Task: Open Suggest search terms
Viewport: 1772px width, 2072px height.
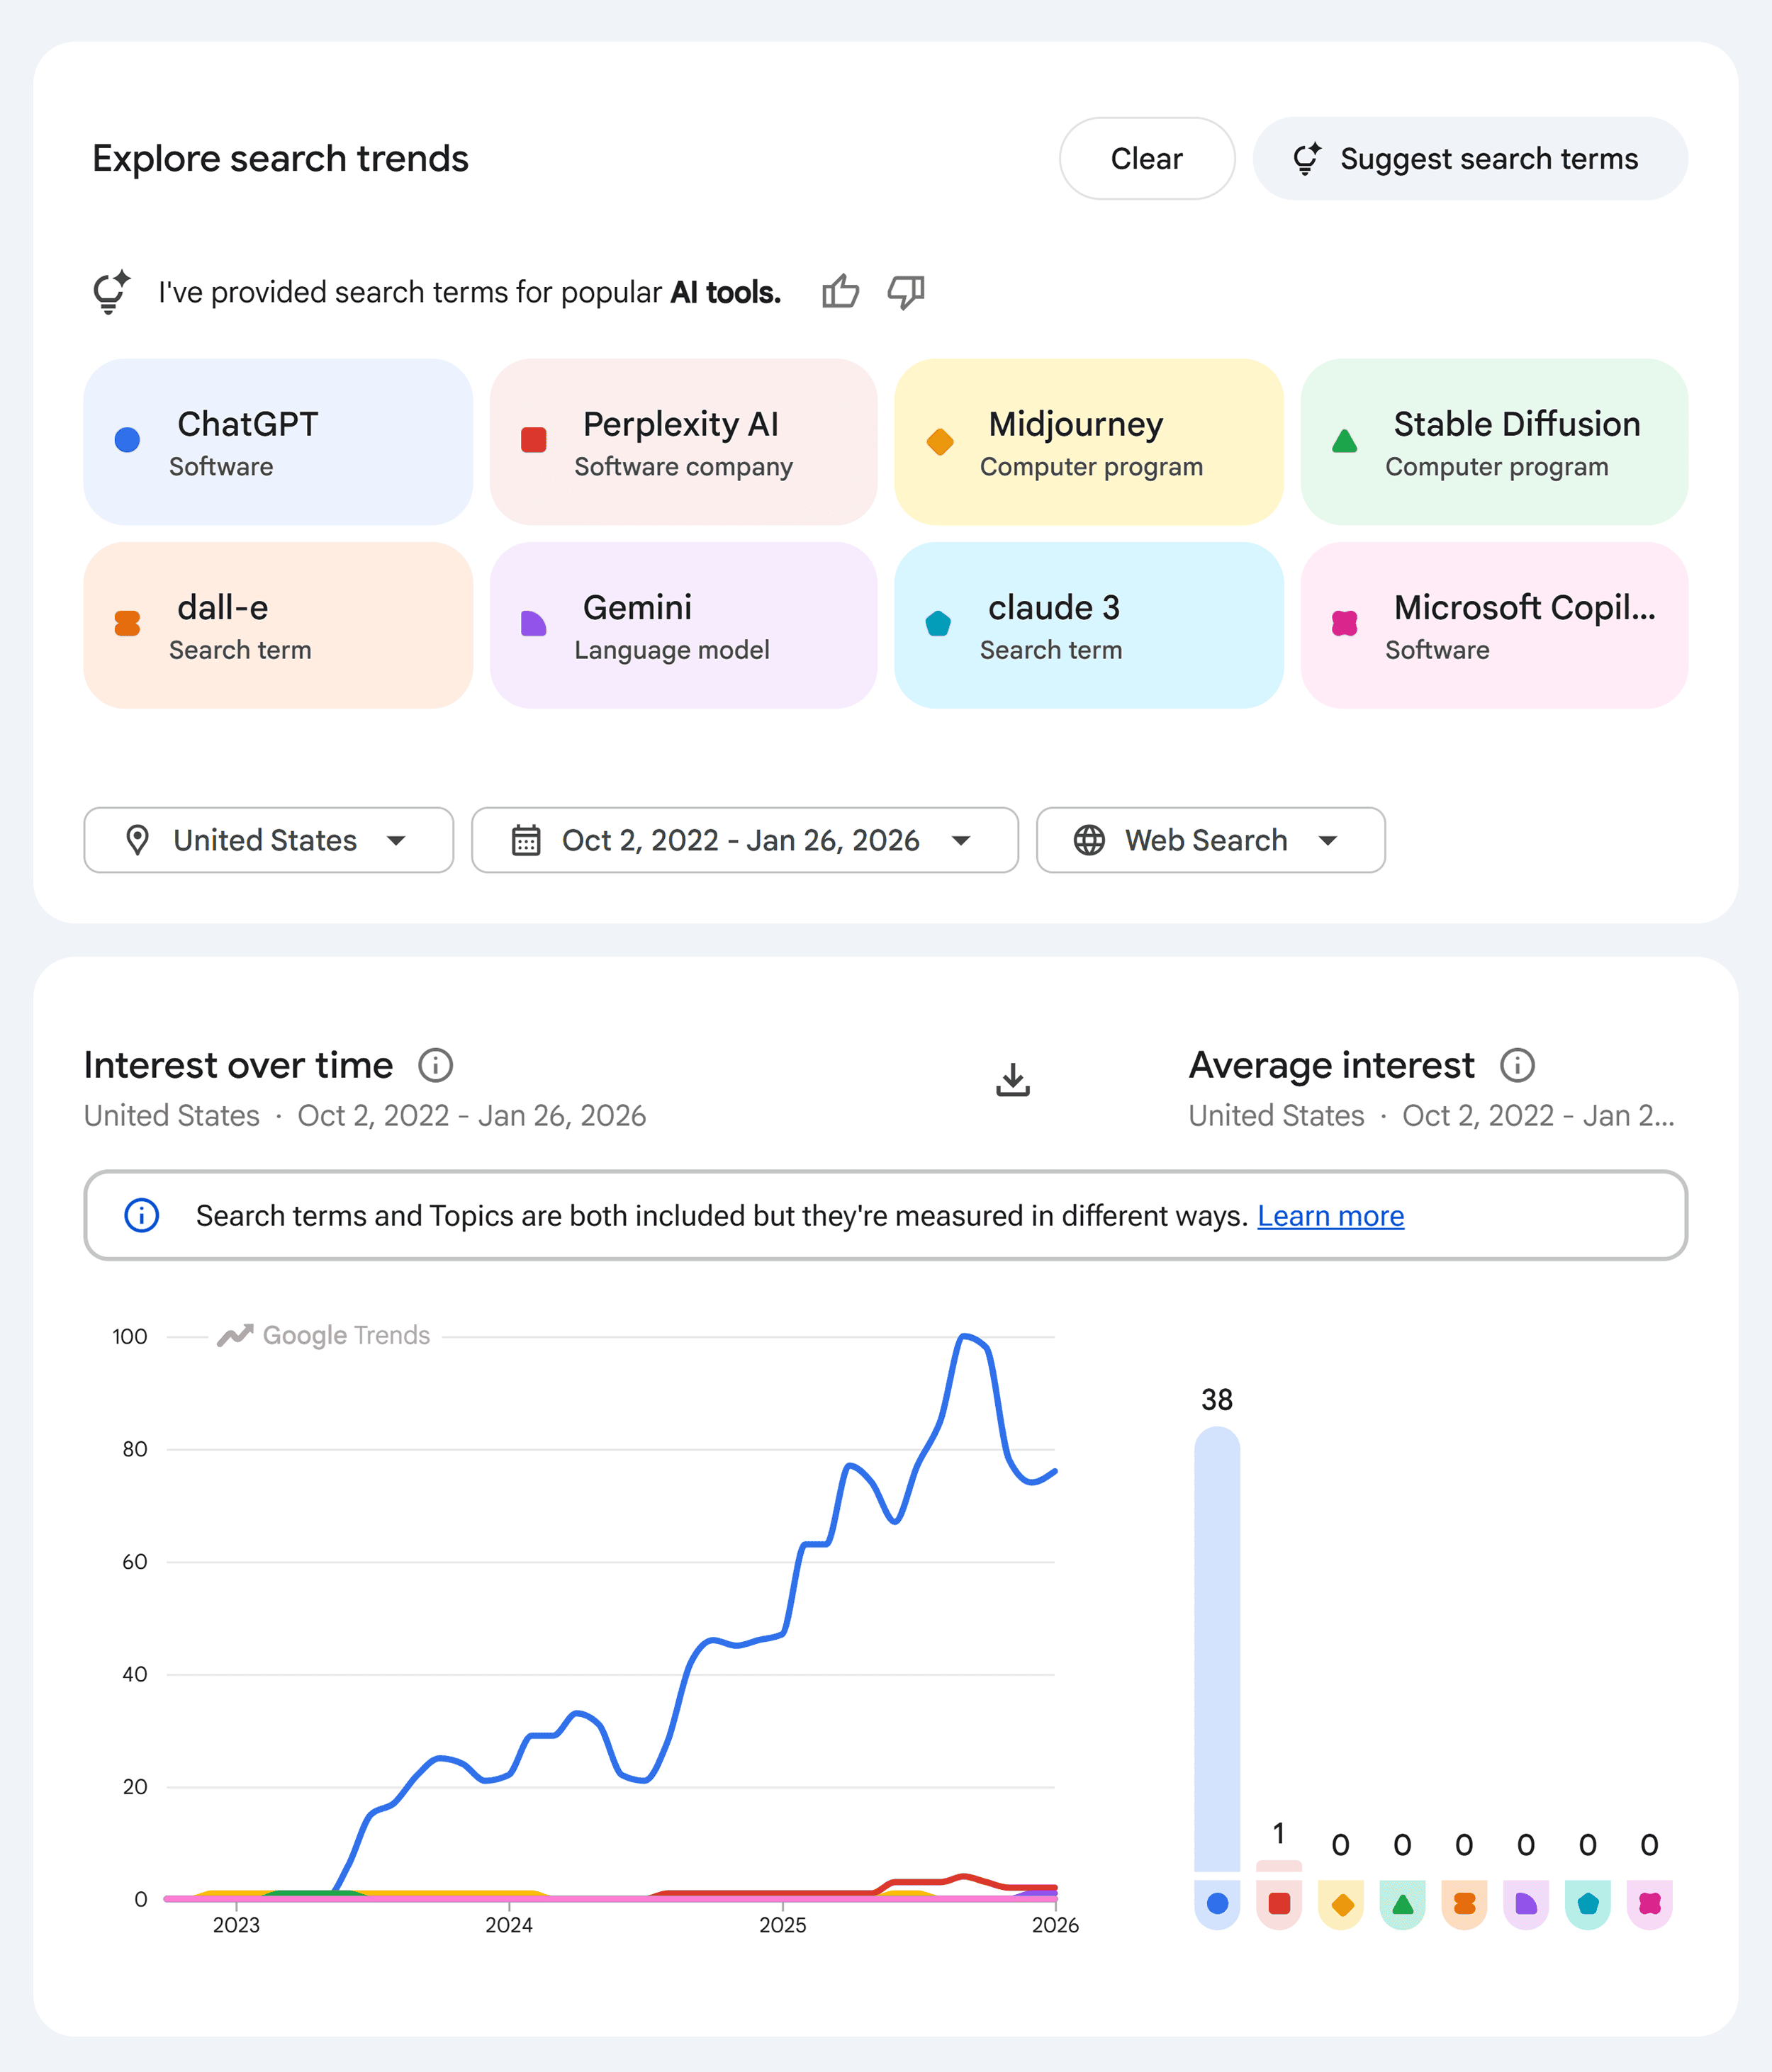Action: click(x=1468, y=158)
